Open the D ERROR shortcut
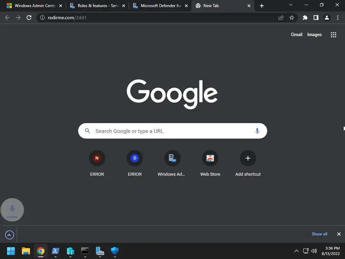This screenshot has width=345, height=259. pyautogui.click(x=135, y=164)
